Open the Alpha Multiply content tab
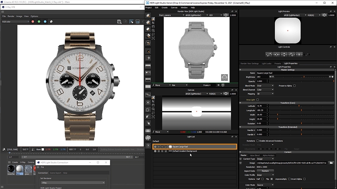The image size is (337, 189). 268,155
